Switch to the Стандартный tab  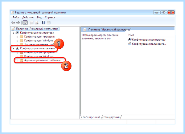click(112, 117)
